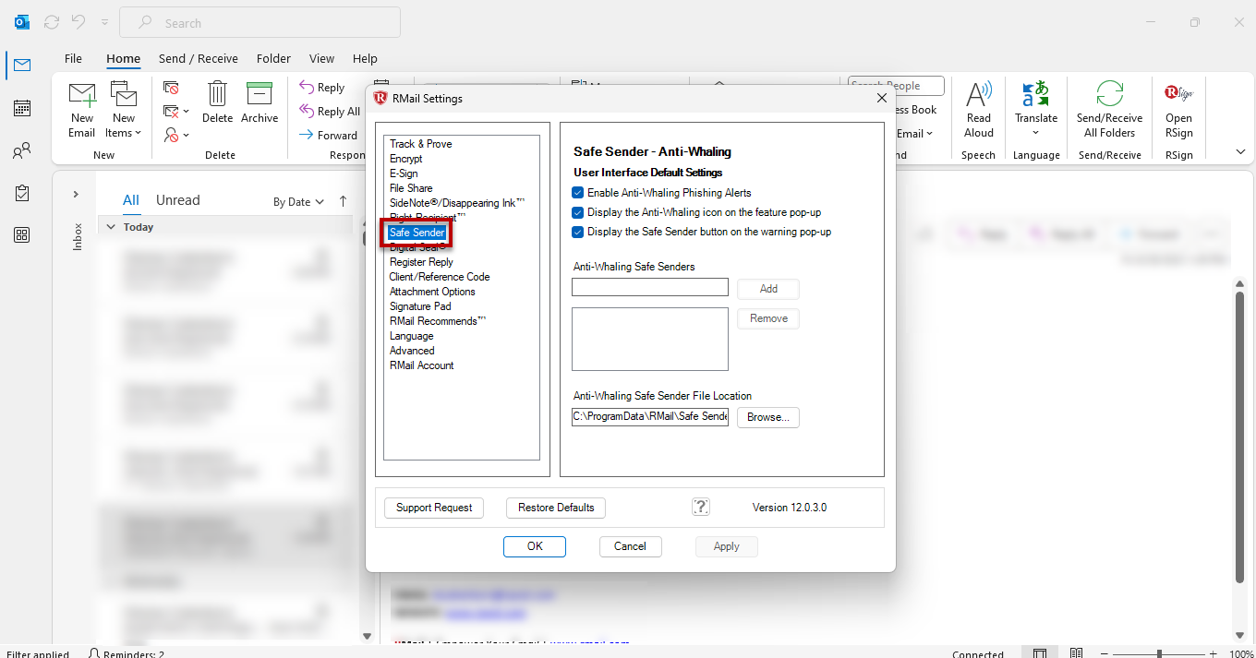1256x658 pixels.
Task: Select File Share in the settings list
Action: pos(411,188)
